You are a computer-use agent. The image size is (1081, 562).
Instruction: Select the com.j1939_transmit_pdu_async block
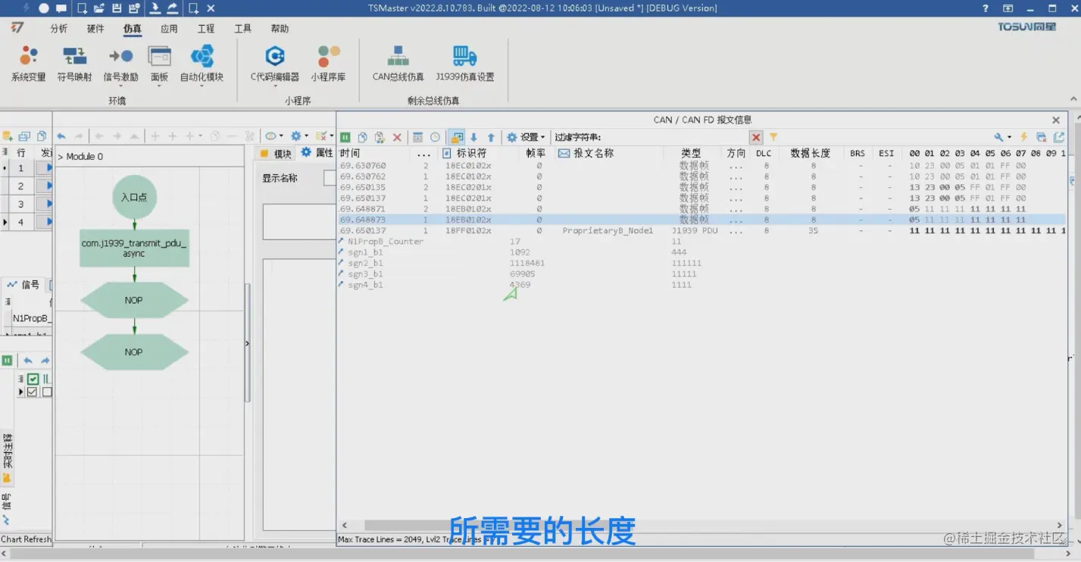point(134,248)
